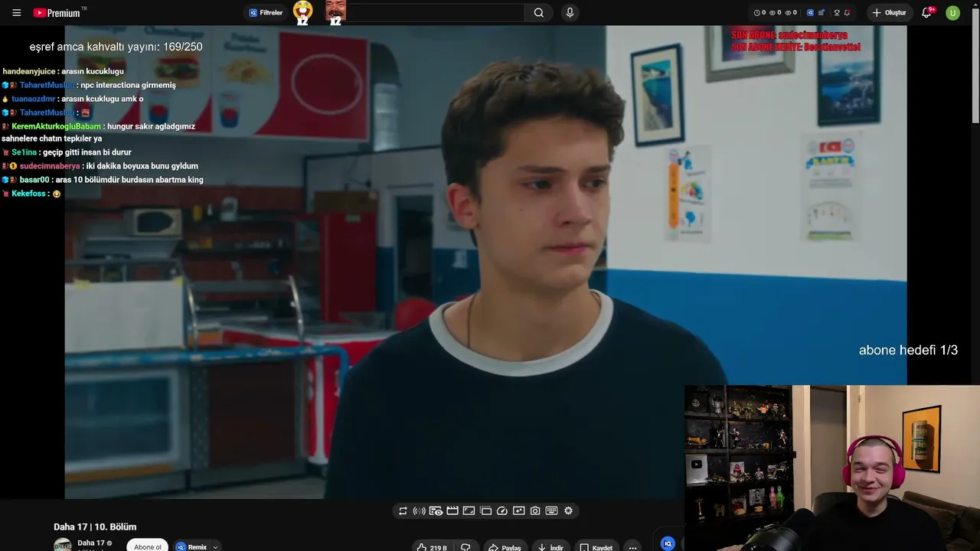Click chat username tuanaozdmr
This screenshot has width=980, height=551.
coord(33,99)
